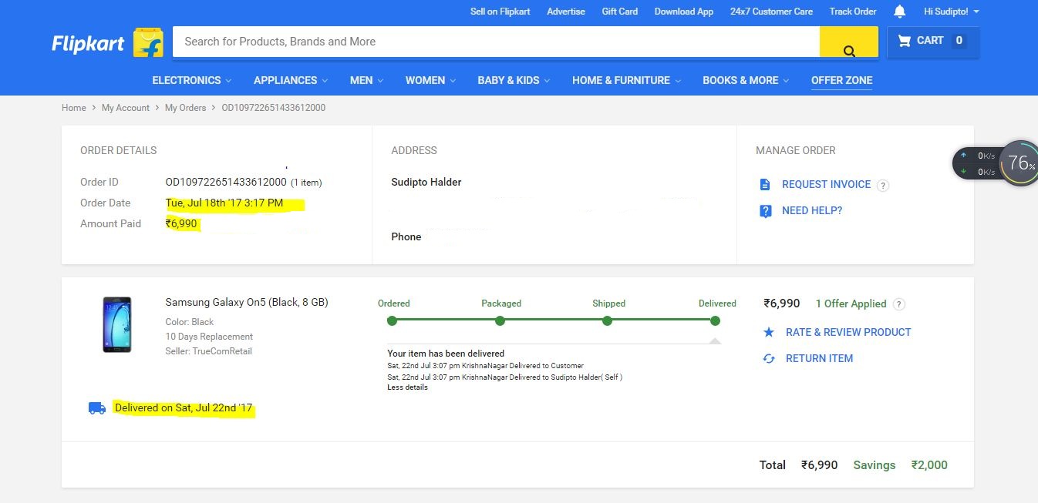Expand the Electronics category menu
Viewport: 1038px width, 503px height.
pos(193,80)
